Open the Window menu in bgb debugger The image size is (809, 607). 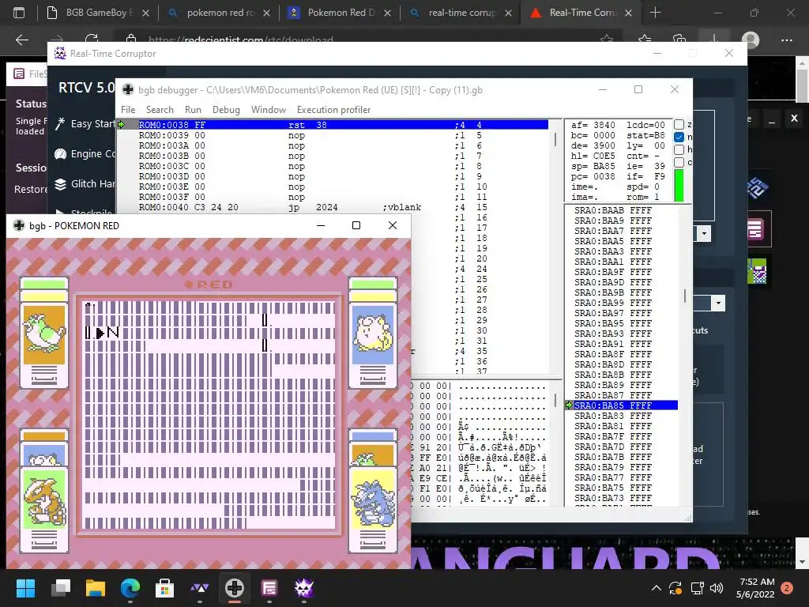pyautogui.click(x=269, y=109)
